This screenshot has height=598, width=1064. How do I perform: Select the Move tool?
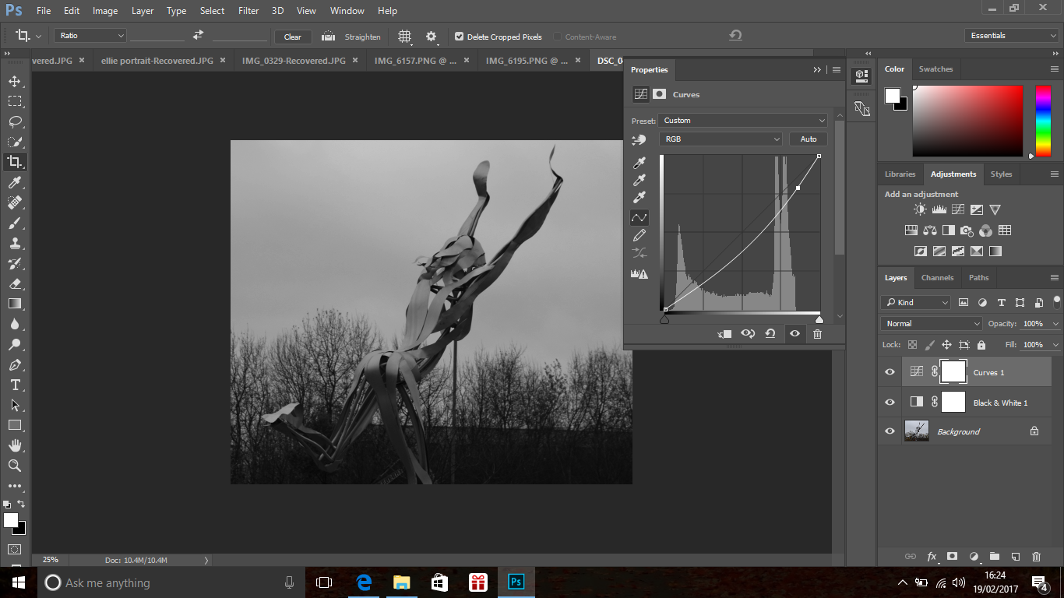point(15,81)
